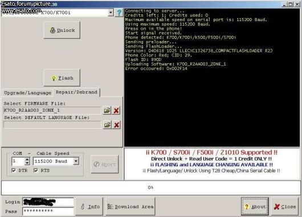Click the 'Credits left: 1' log line
Image resolution: width=302 pixels, height=217 pixels.
(166, 15)
